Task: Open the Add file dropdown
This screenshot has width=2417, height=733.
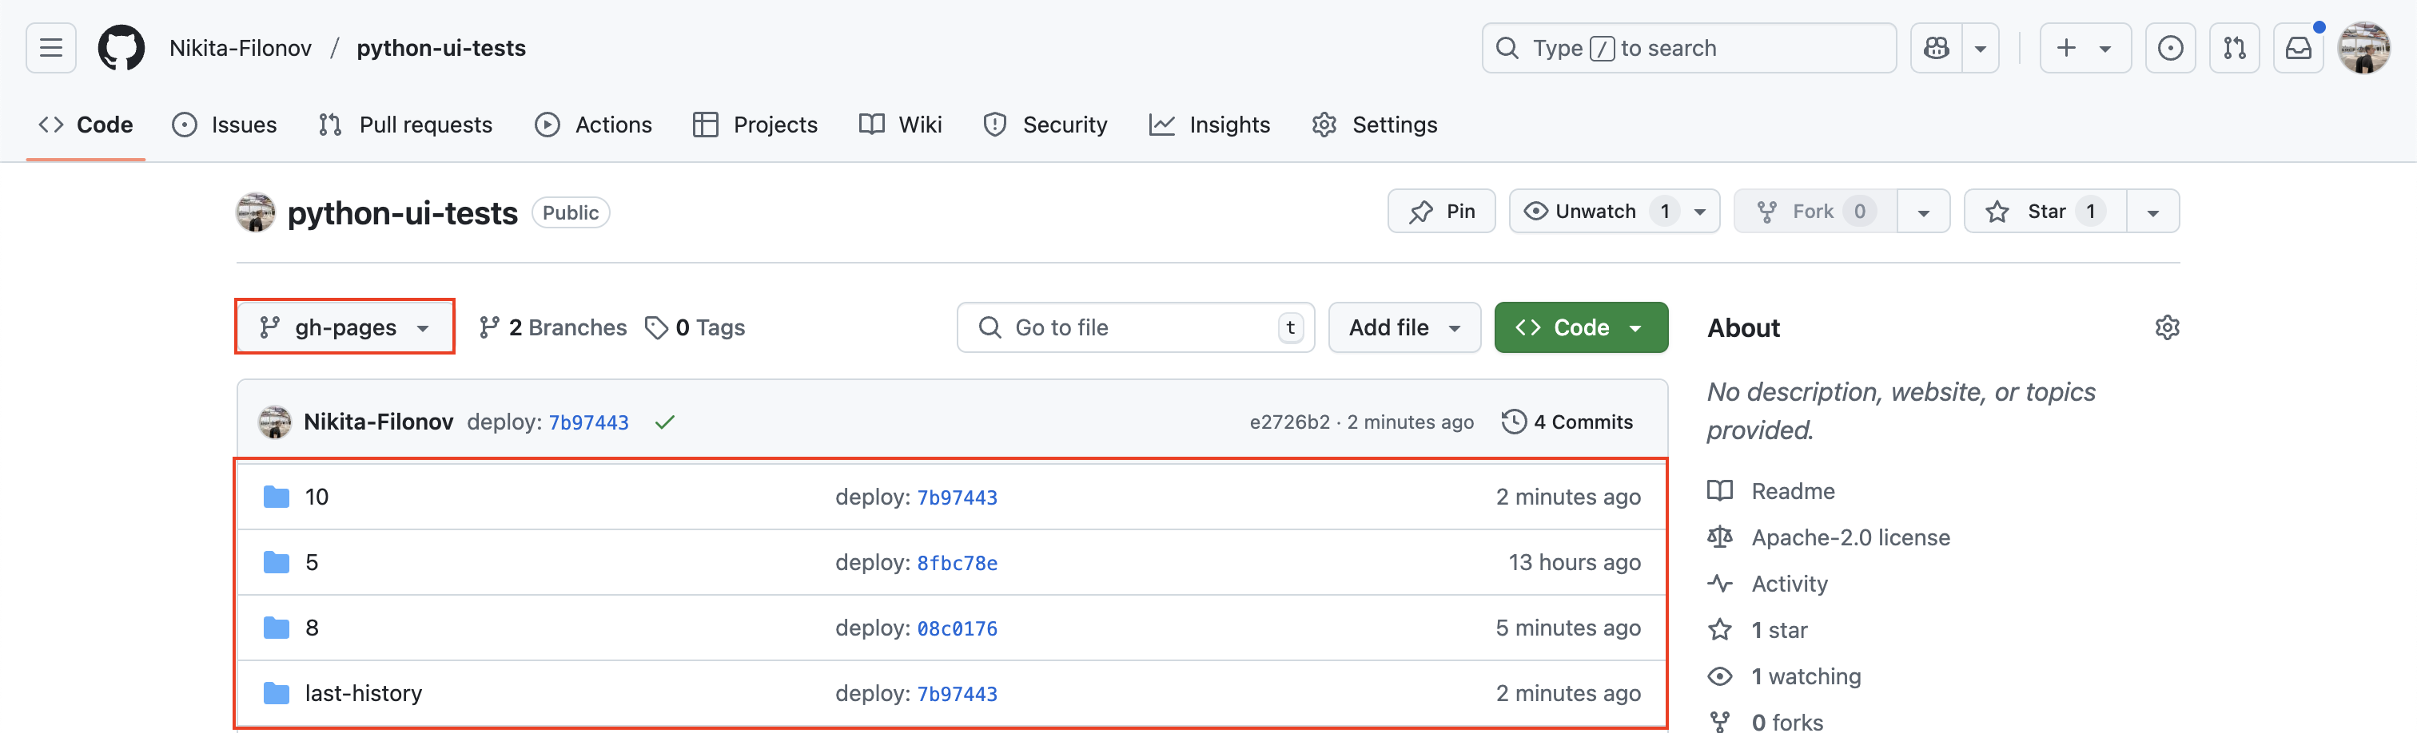Action: point(1404,327)
